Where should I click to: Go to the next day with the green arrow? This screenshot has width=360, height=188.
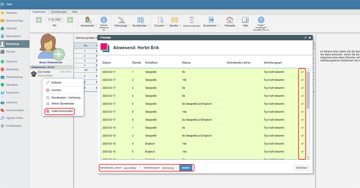(x=70, y=20)
